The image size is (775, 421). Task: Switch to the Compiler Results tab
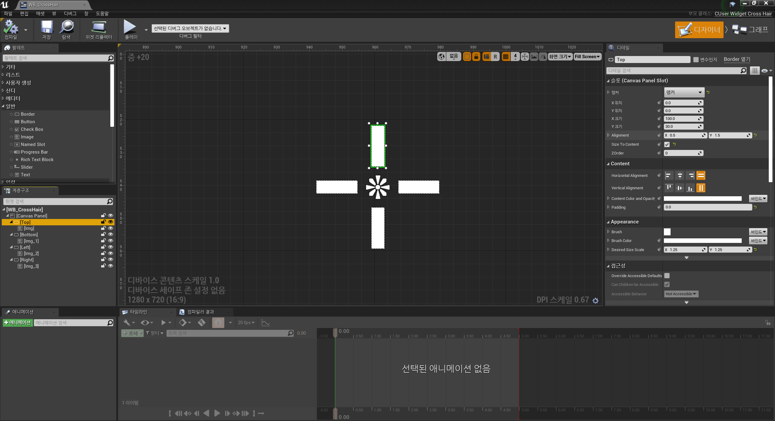tap(200, 312)
